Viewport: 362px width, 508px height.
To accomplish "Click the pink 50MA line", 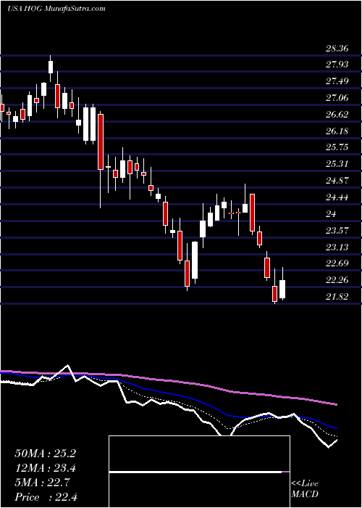I will point(168,381).
